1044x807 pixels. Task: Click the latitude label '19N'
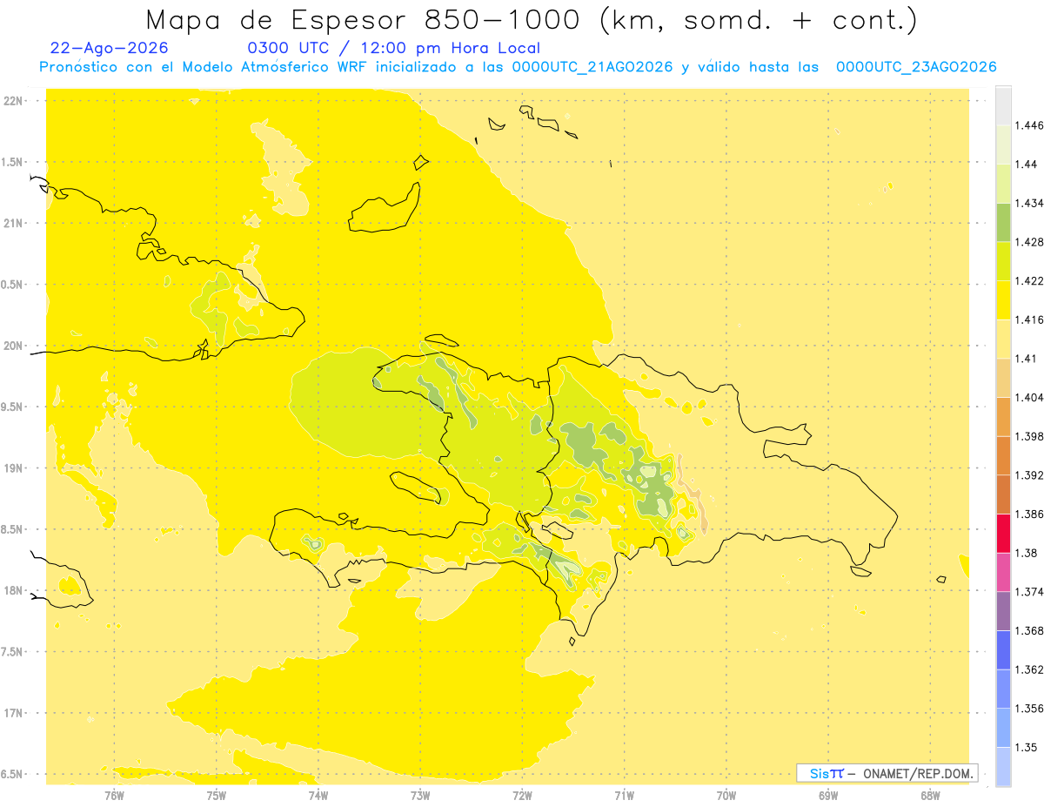click(14, 468)
